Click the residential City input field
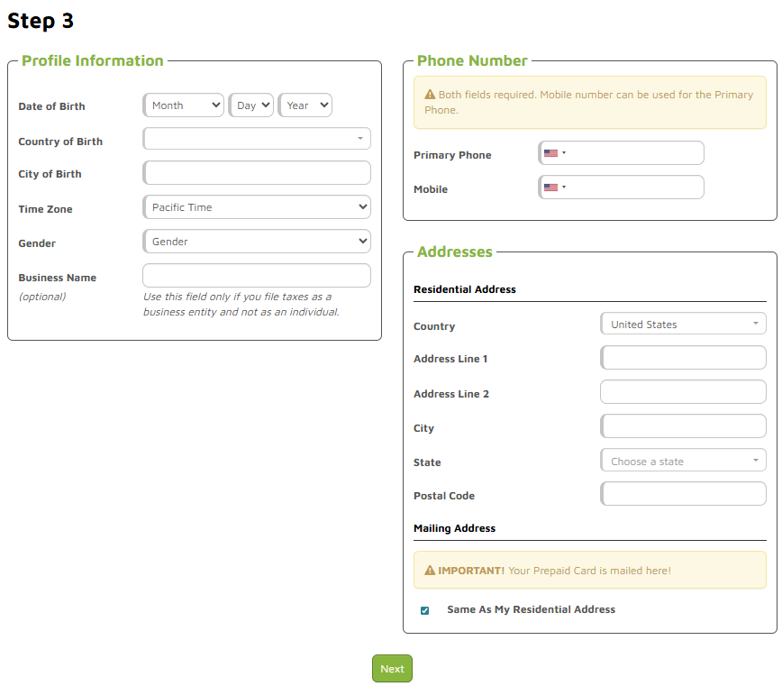Image resolution: width=782 pixels, height=695 pixels. click(x=683, y=426)
